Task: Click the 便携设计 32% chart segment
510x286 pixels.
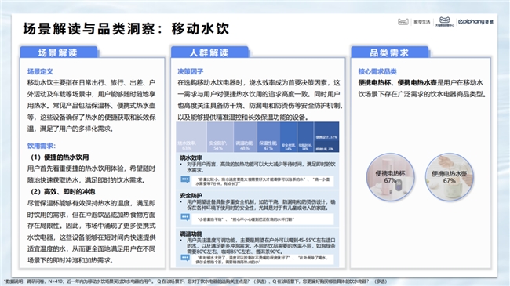Action: pyautogui.click(x=326, y=133)
